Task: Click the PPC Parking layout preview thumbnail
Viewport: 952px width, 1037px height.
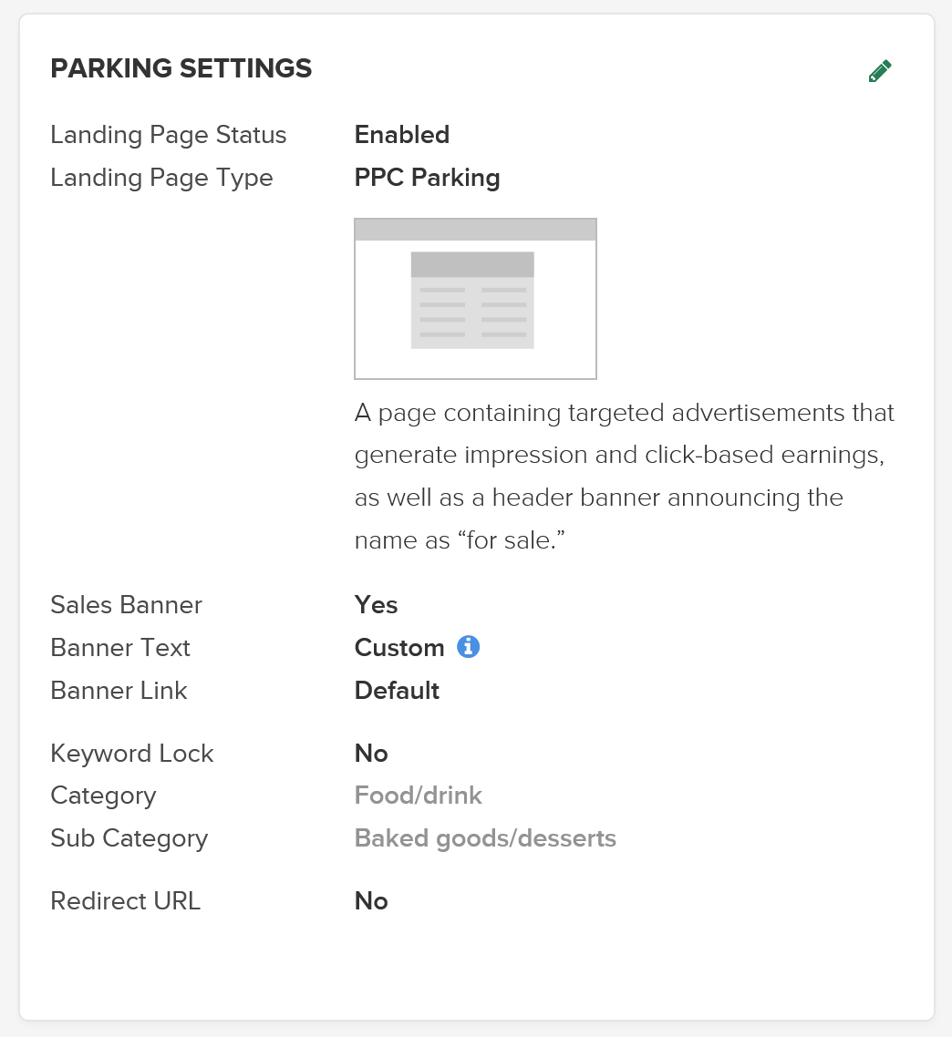Action: [x=475, y=298]
